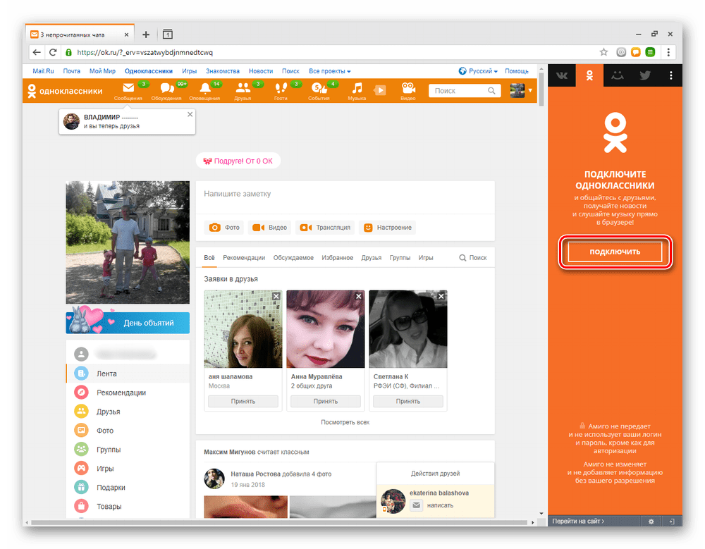
Task: Expand the Все проекты dropdown
Action: [x=329, y=71]
